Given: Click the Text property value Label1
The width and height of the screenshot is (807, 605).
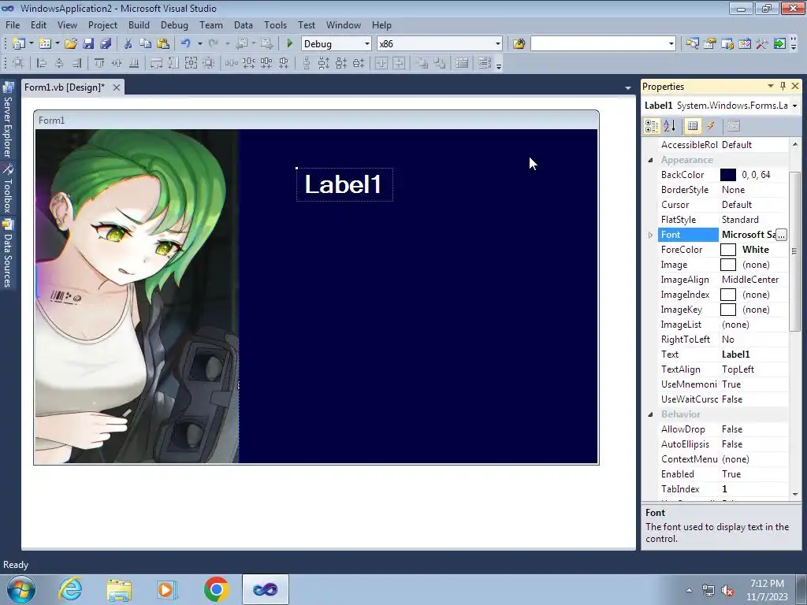Looking at the screenshot, I should tap(735, 354).
